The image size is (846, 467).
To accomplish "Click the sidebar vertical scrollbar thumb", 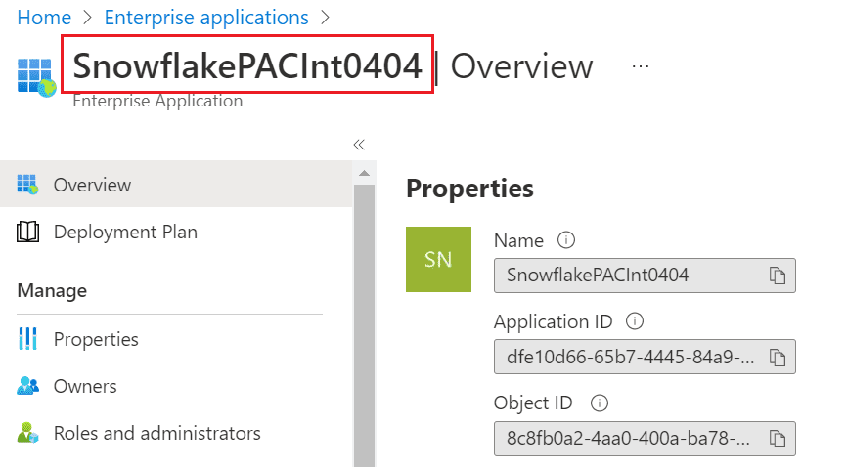I will [x=364, y=325].
